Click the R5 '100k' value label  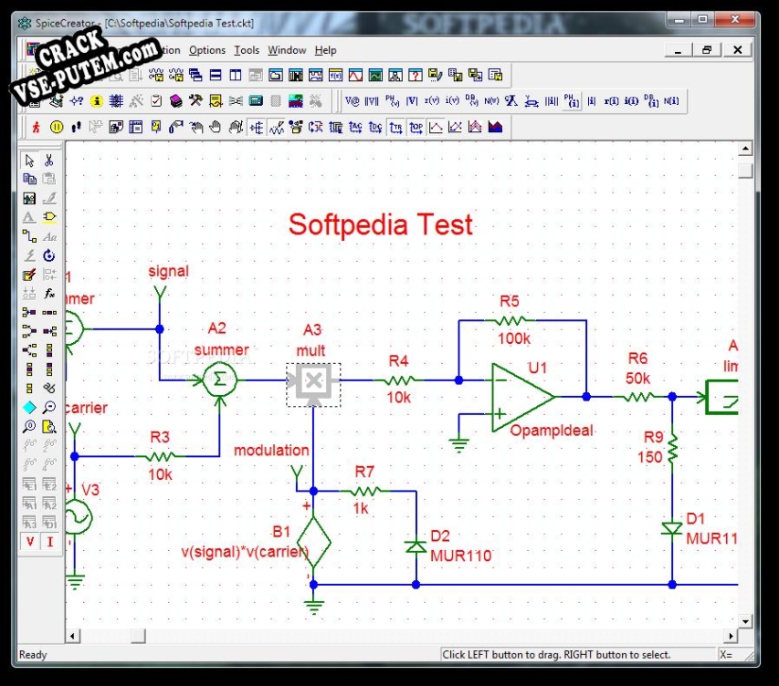[514, 338]
